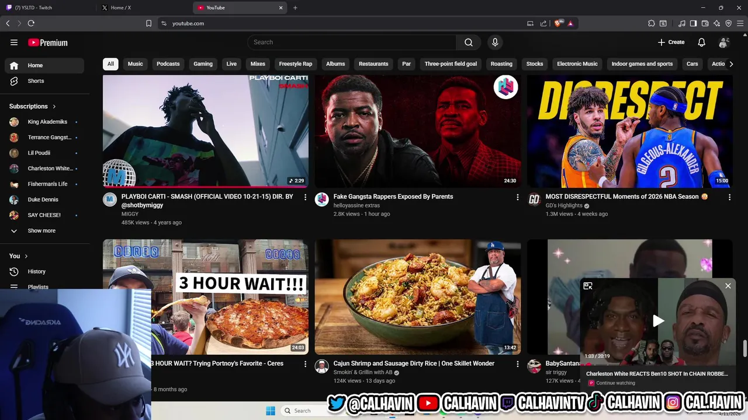Open the browser main menu

pos(740,23)
